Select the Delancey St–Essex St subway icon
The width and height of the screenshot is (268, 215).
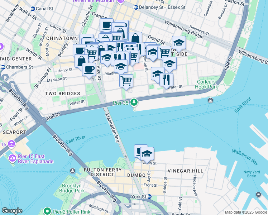(x=136, y=8)
